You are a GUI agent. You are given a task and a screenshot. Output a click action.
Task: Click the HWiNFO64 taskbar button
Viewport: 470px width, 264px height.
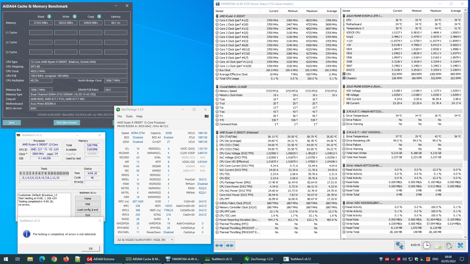(182, 259)
